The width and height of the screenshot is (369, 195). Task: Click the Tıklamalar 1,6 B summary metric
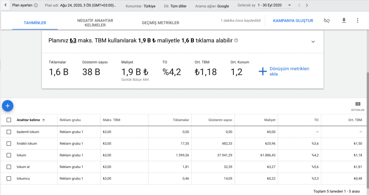(59, 69)
